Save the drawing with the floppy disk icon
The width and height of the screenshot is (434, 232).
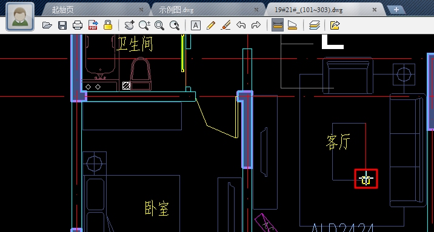point(62,25)
